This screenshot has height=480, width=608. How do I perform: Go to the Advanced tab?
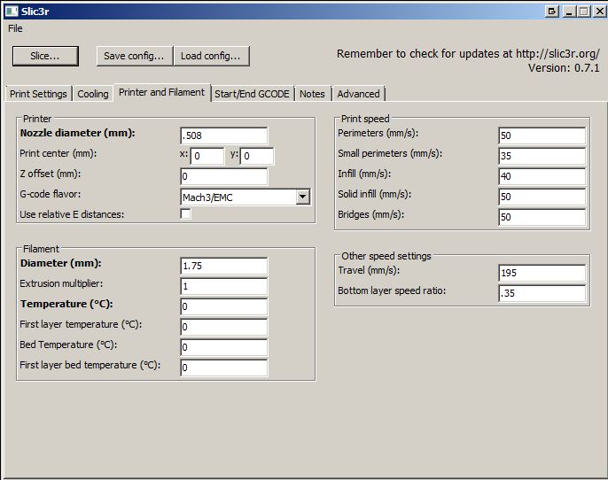point(358,94)
